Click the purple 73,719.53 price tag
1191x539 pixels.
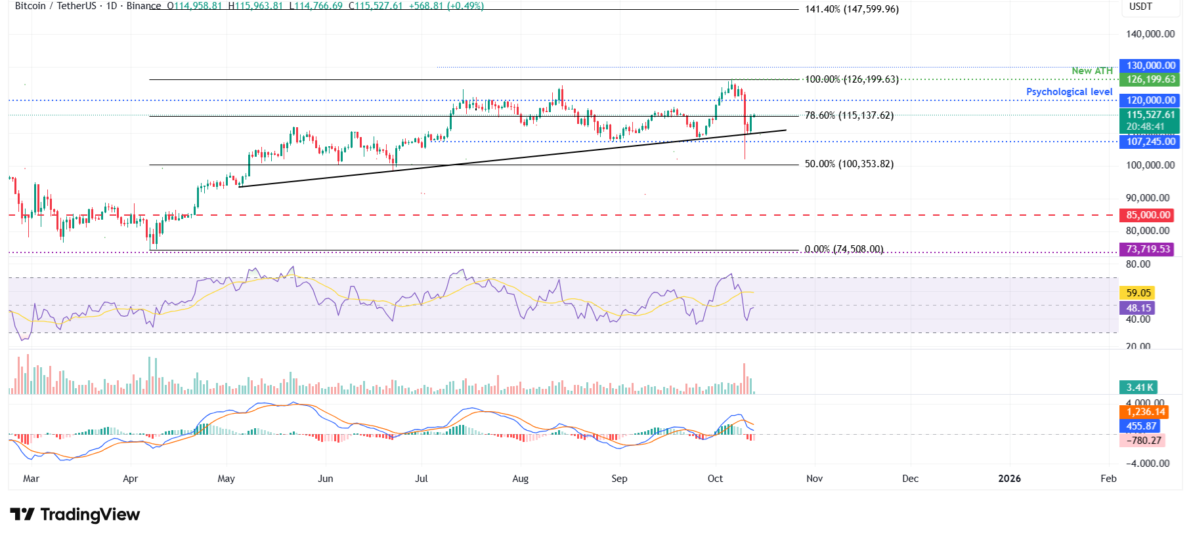1148,249
